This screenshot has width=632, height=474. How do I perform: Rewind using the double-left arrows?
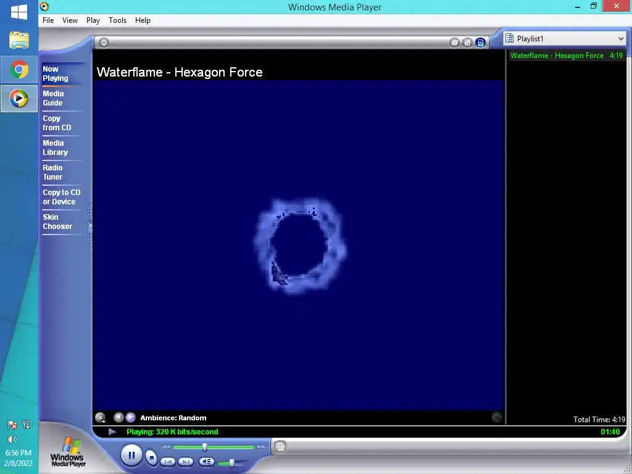(166, 447)
